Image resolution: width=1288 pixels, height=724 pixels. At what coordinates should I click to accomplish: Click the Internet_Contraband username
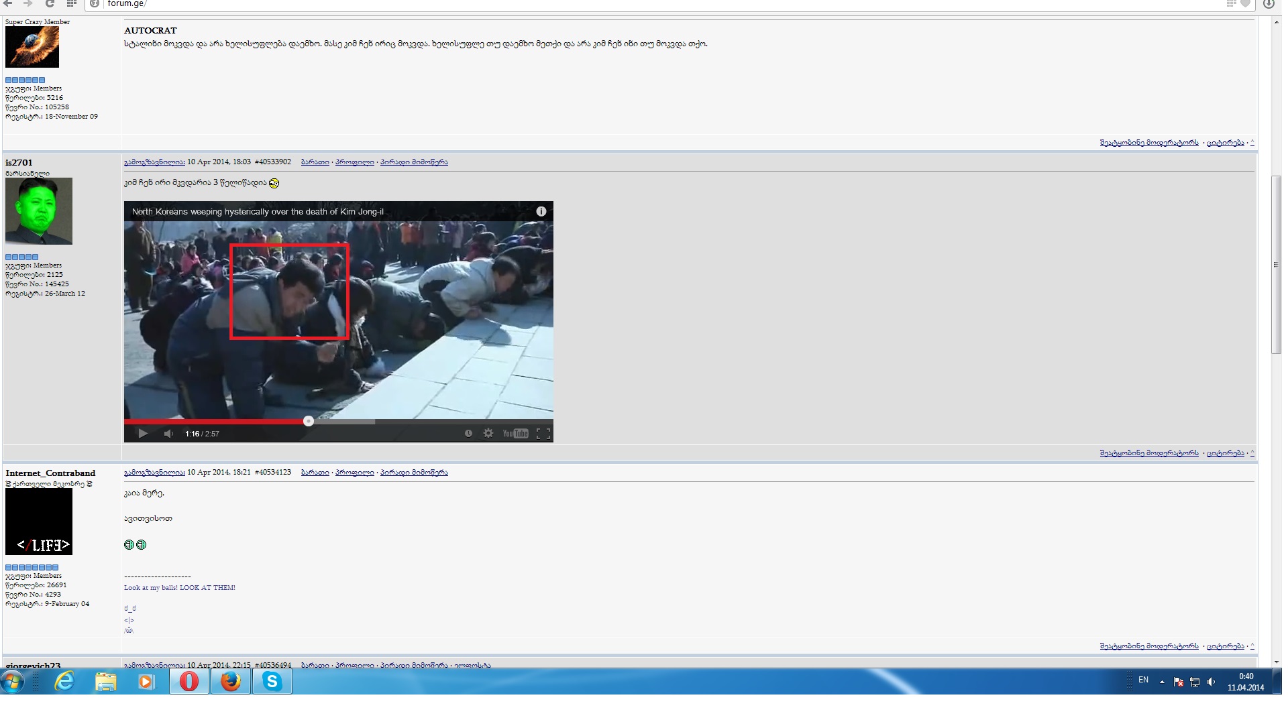(x=50, y=473)
